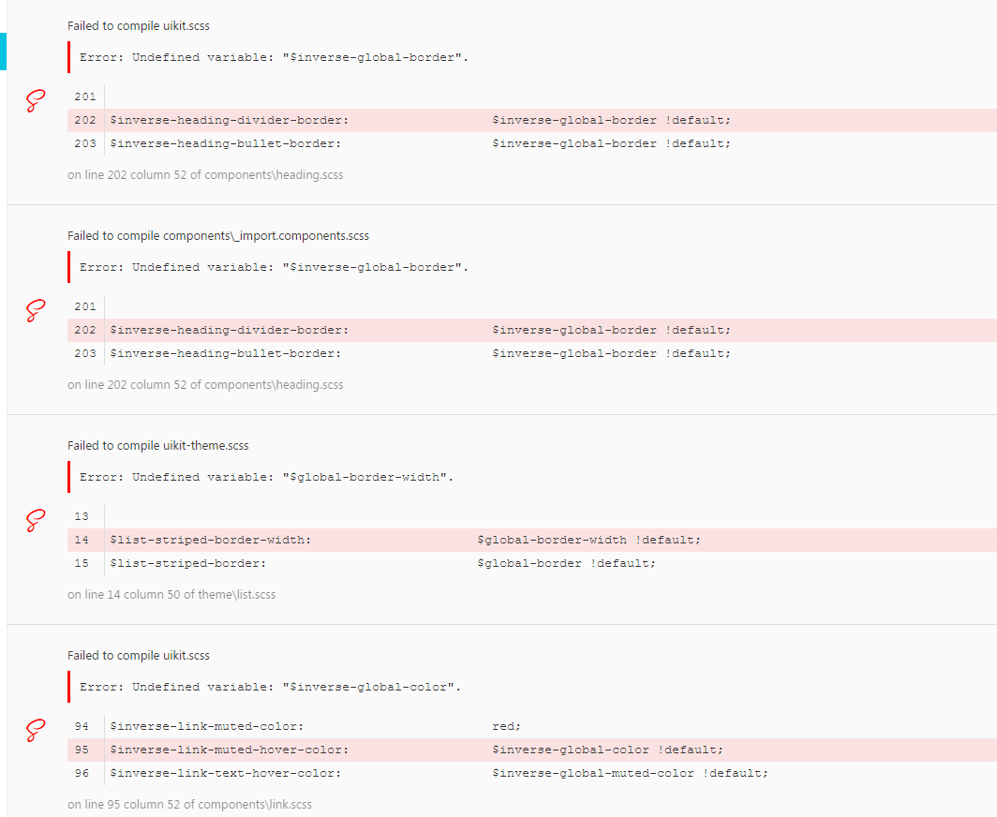The height and width of the screenshot is (817, 997).
Task: Select 'Failed to compile components\_import.components.scss' heading
Action: (218, 236)
